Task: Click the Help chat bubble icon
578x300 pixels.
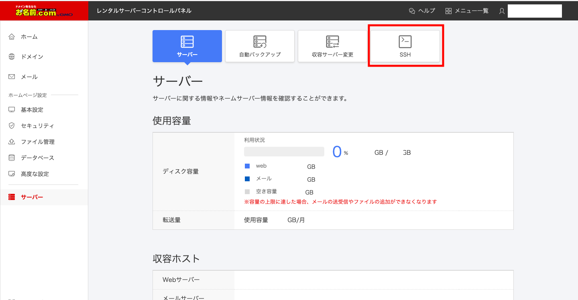Action: pos(412,11)
